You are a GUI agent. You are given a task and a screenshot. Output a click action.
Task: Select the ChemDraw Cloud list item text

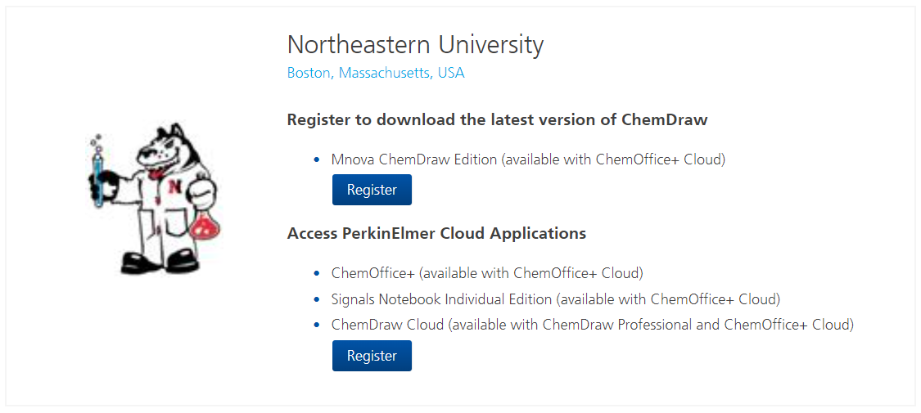(592, 324)
